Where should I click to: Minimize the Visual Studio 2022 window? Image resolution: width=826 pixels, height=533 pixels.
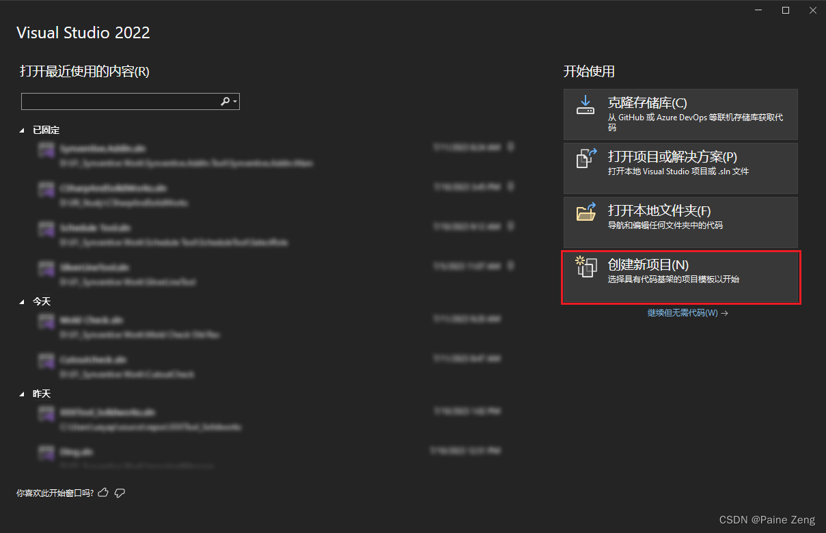coord(759,10)
